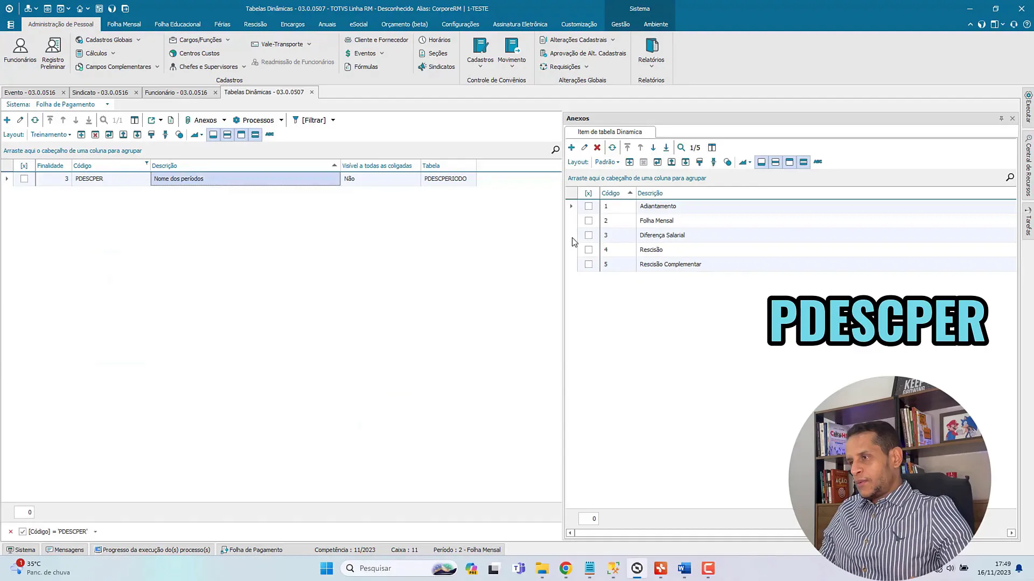Check the box for Folha Mensal row
1034x581 pixels.
(589, 221)
